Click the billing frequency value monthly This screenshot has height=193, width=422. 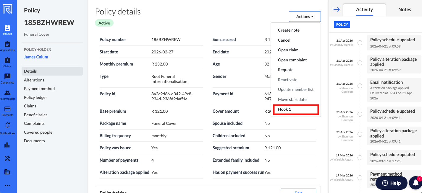point(159,136)
